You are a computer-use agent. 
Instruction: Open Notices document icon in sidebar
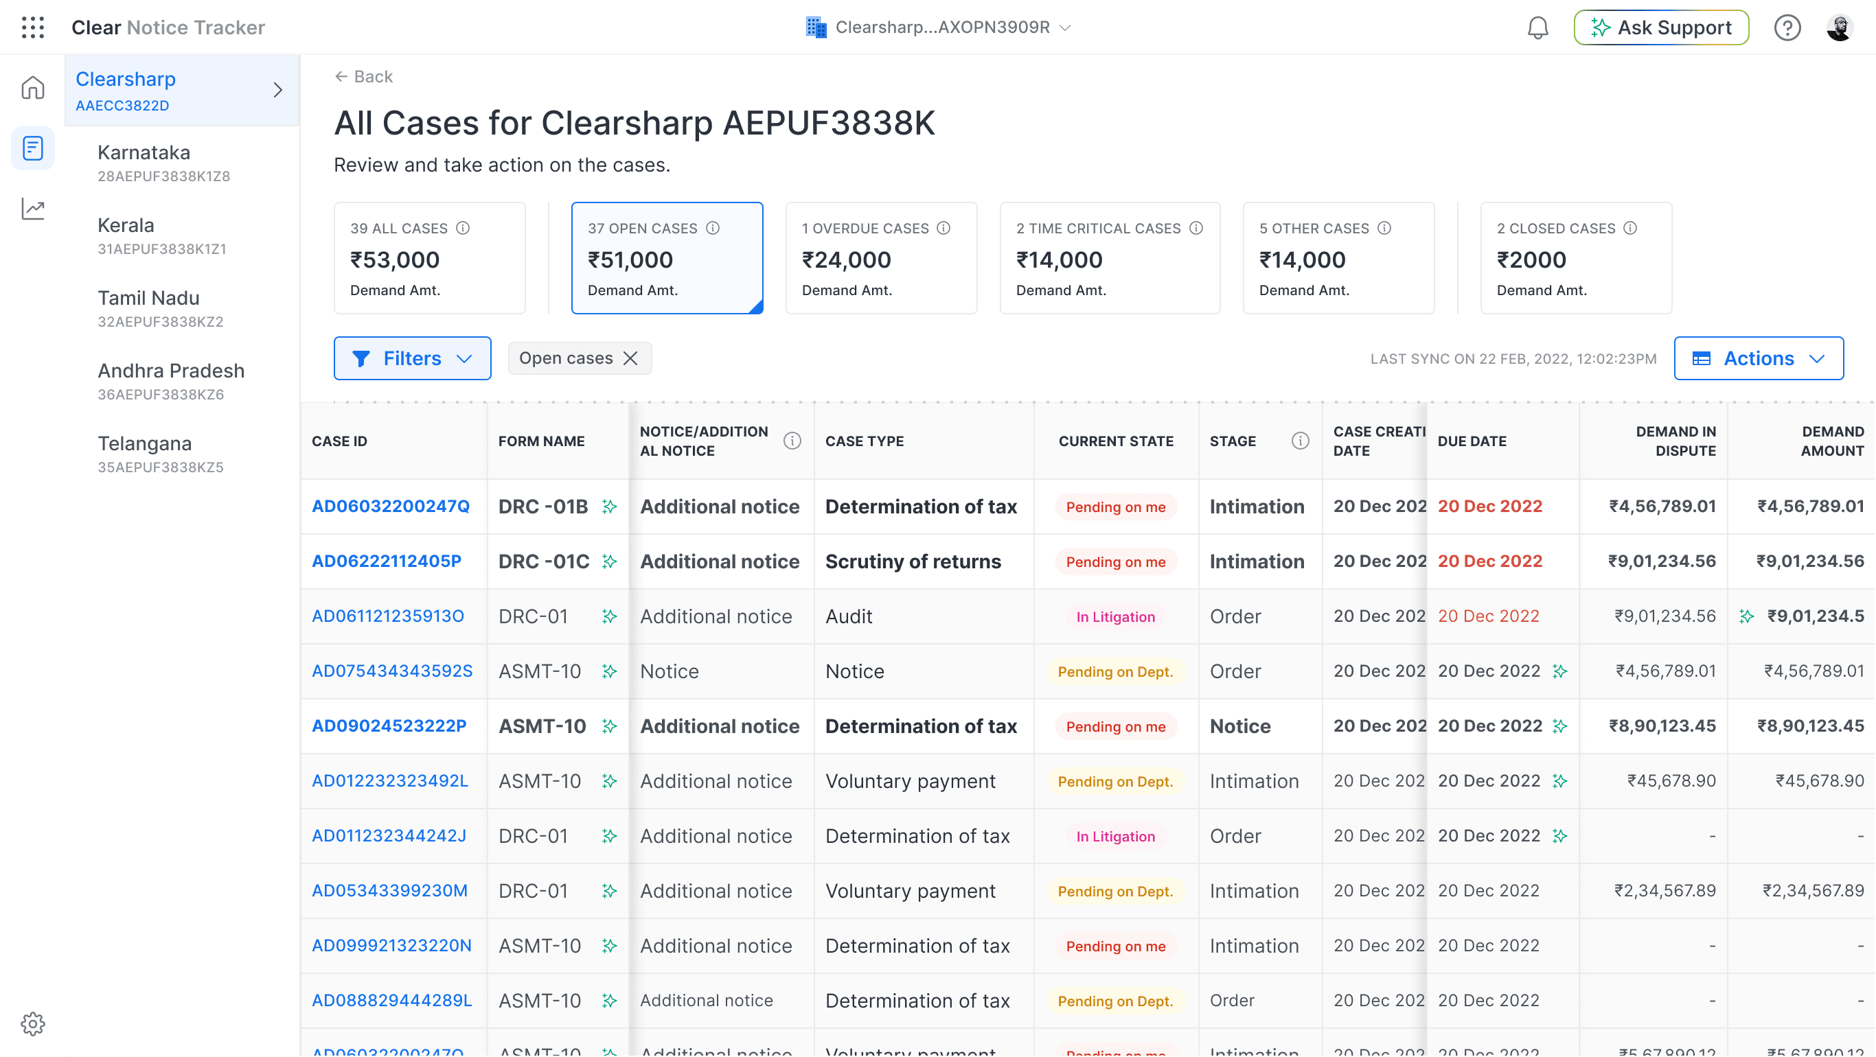click(x=33, y=148)
